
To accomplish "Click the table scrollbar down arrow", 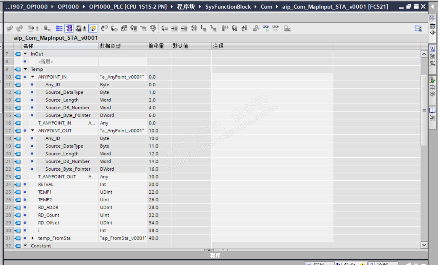I will pos(424,245).
